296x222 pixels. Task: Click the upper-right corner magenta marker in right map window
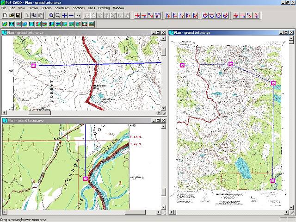[273, 83]
